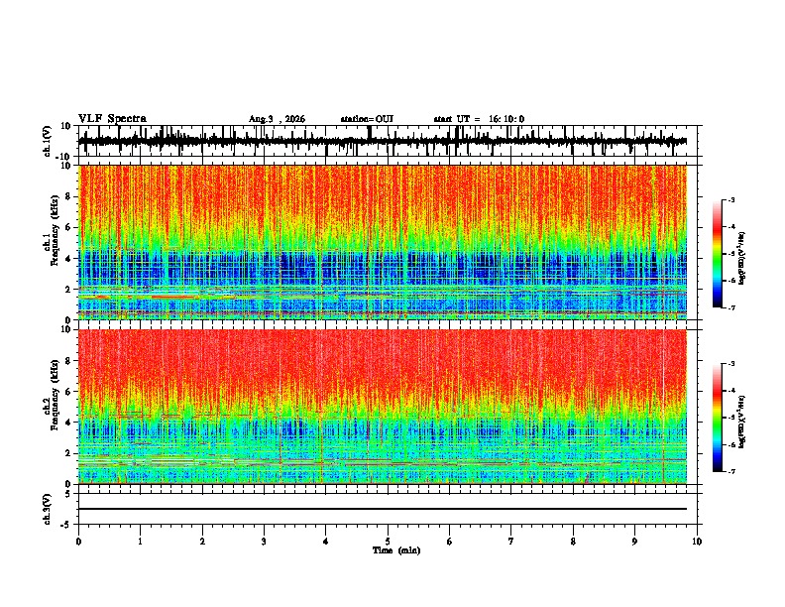Click the "9" tick on the time axis
This screenshot has height=607, width=785.
pyautogui.click(x=634, y=542)
